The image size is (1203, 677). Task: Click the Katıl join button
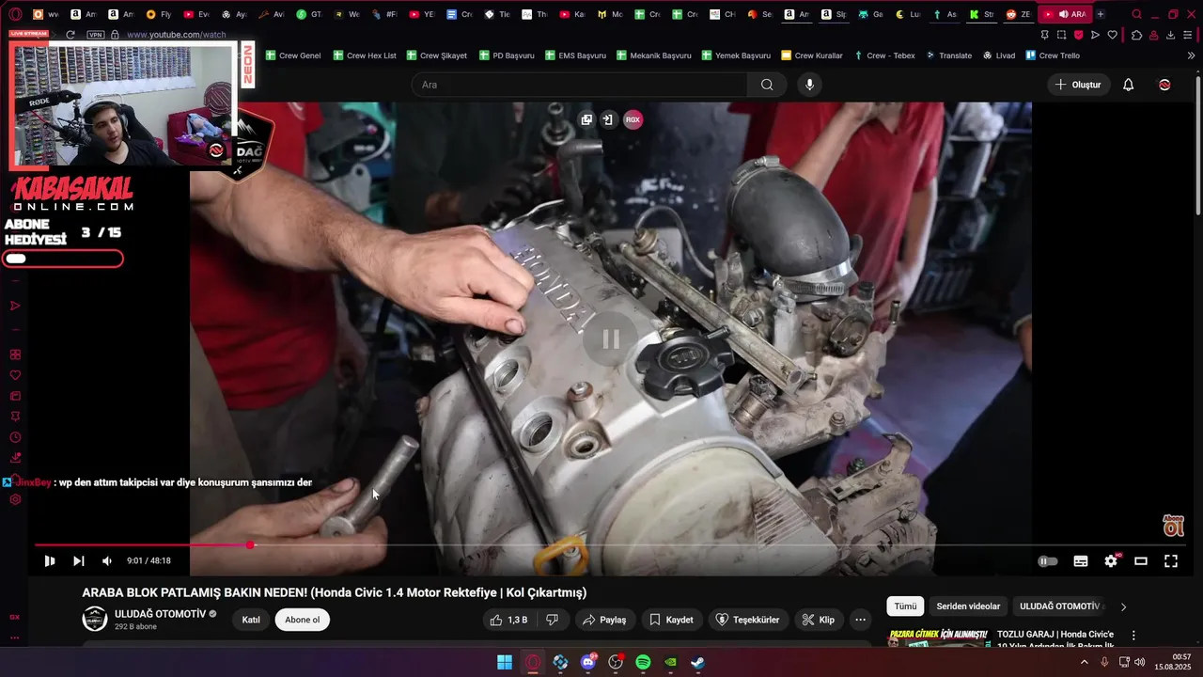(x=251, y=620)
